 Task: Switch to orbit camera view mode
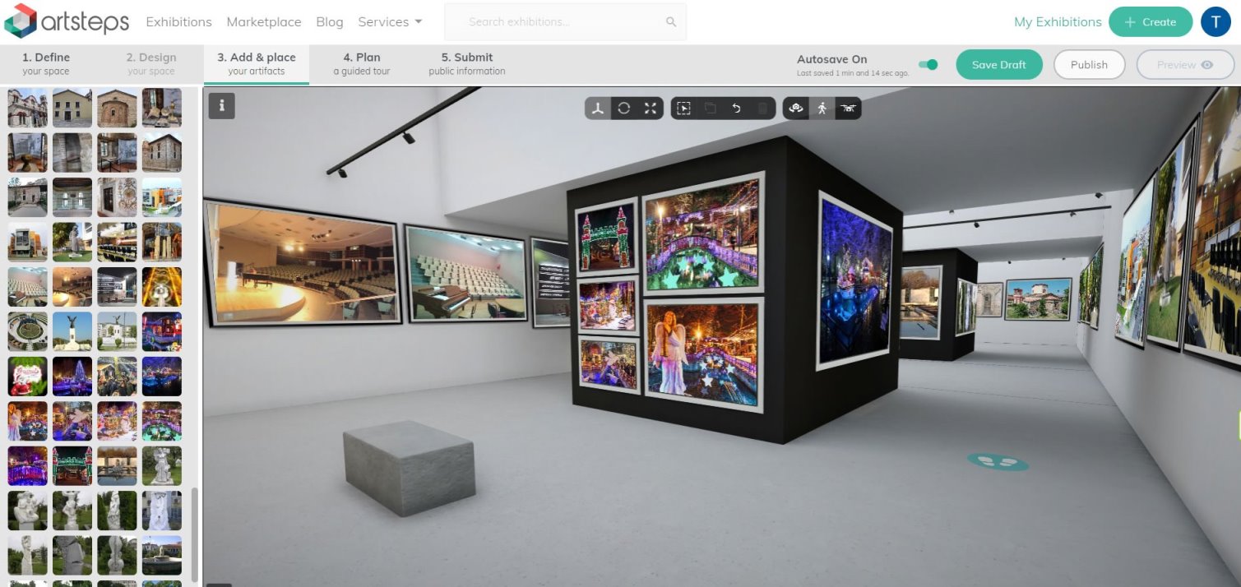point(795,109)
